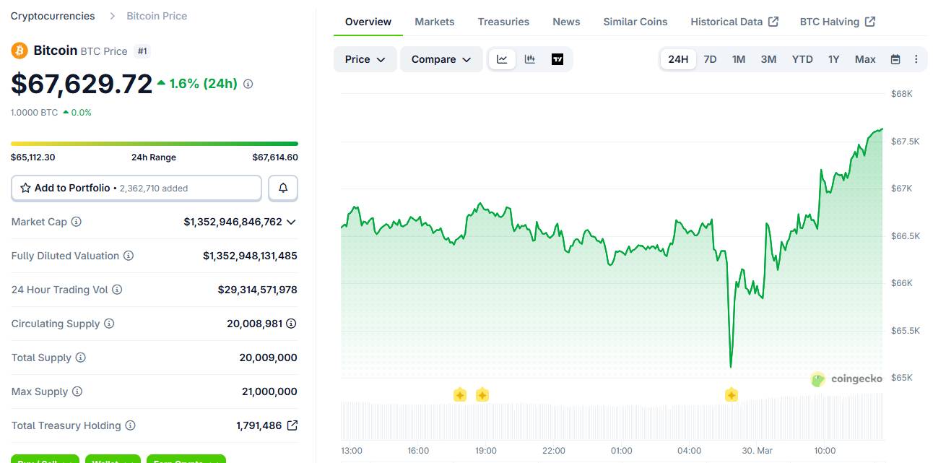
Task: Open the News tab
Action: 565,22
